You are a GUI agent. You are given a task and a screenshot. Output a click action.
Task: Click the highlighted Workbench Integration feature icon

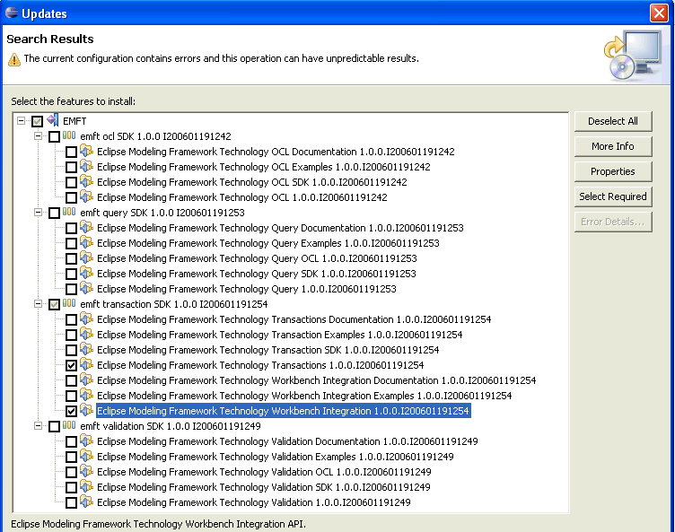tap(86, 410)
